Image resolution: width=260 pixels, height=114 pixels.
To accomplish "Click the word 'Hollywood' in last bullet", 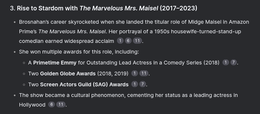I will pyautogui.click(x=32, y=105).
